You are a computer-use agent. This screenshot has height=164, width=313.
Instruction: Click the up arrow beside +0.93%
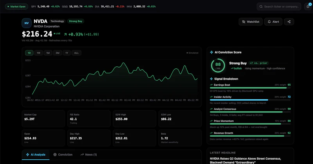click(x=65, y=34)
